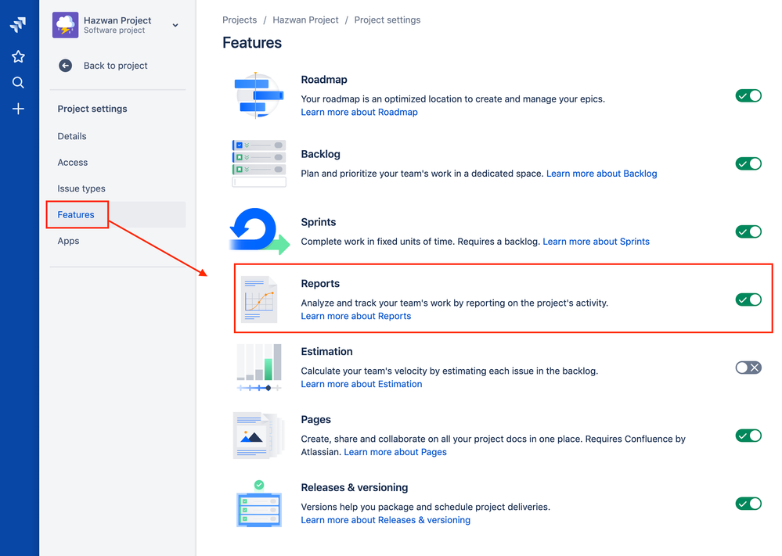Toggle the Releases & versioning switch
Image resolution: width=782 pixels, height=556 pixels.
point(748,504)
